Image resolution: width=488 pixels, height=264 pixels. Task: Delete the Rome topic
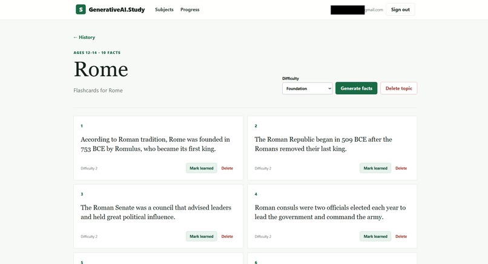(x=398, y=88)
